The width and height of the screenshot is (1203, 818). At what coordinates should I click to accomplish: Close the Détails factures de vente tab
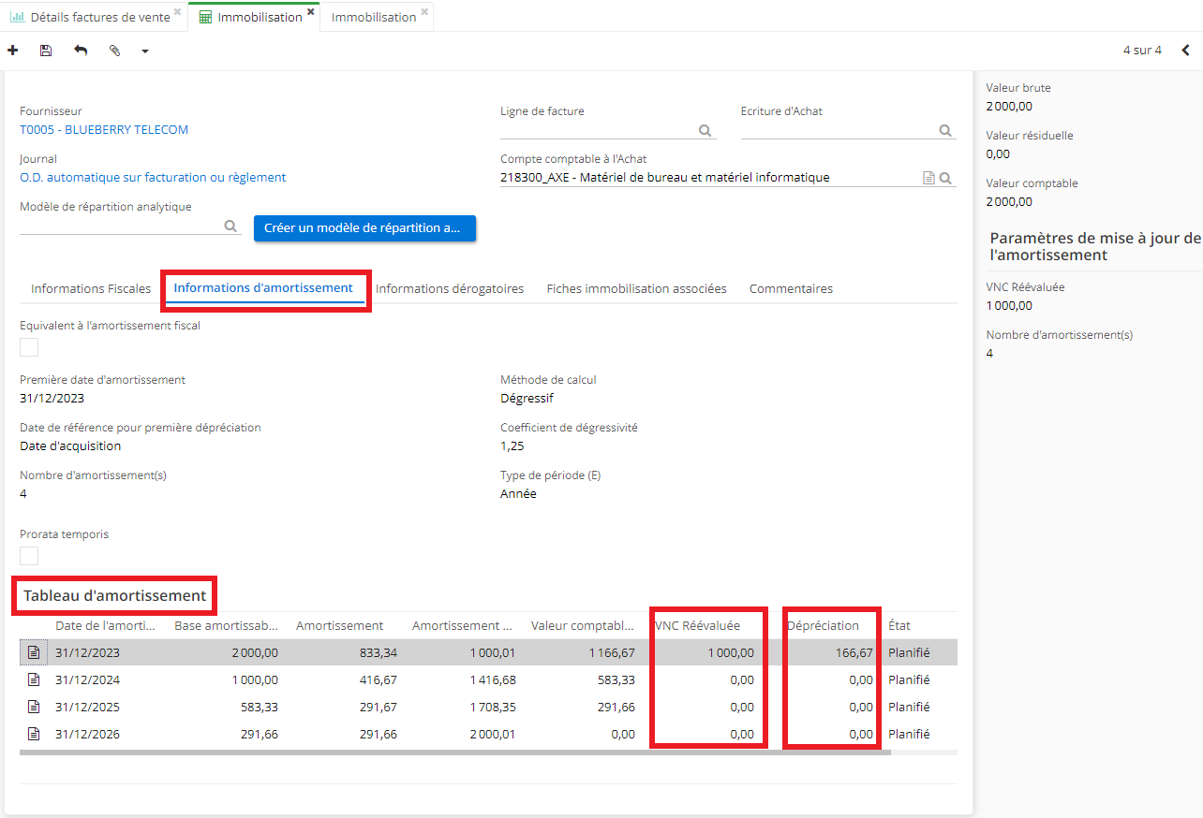(x=177, y=12)
